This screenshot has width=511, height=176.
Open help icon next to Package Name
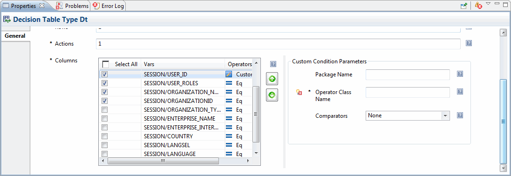(x=460, y=74)
